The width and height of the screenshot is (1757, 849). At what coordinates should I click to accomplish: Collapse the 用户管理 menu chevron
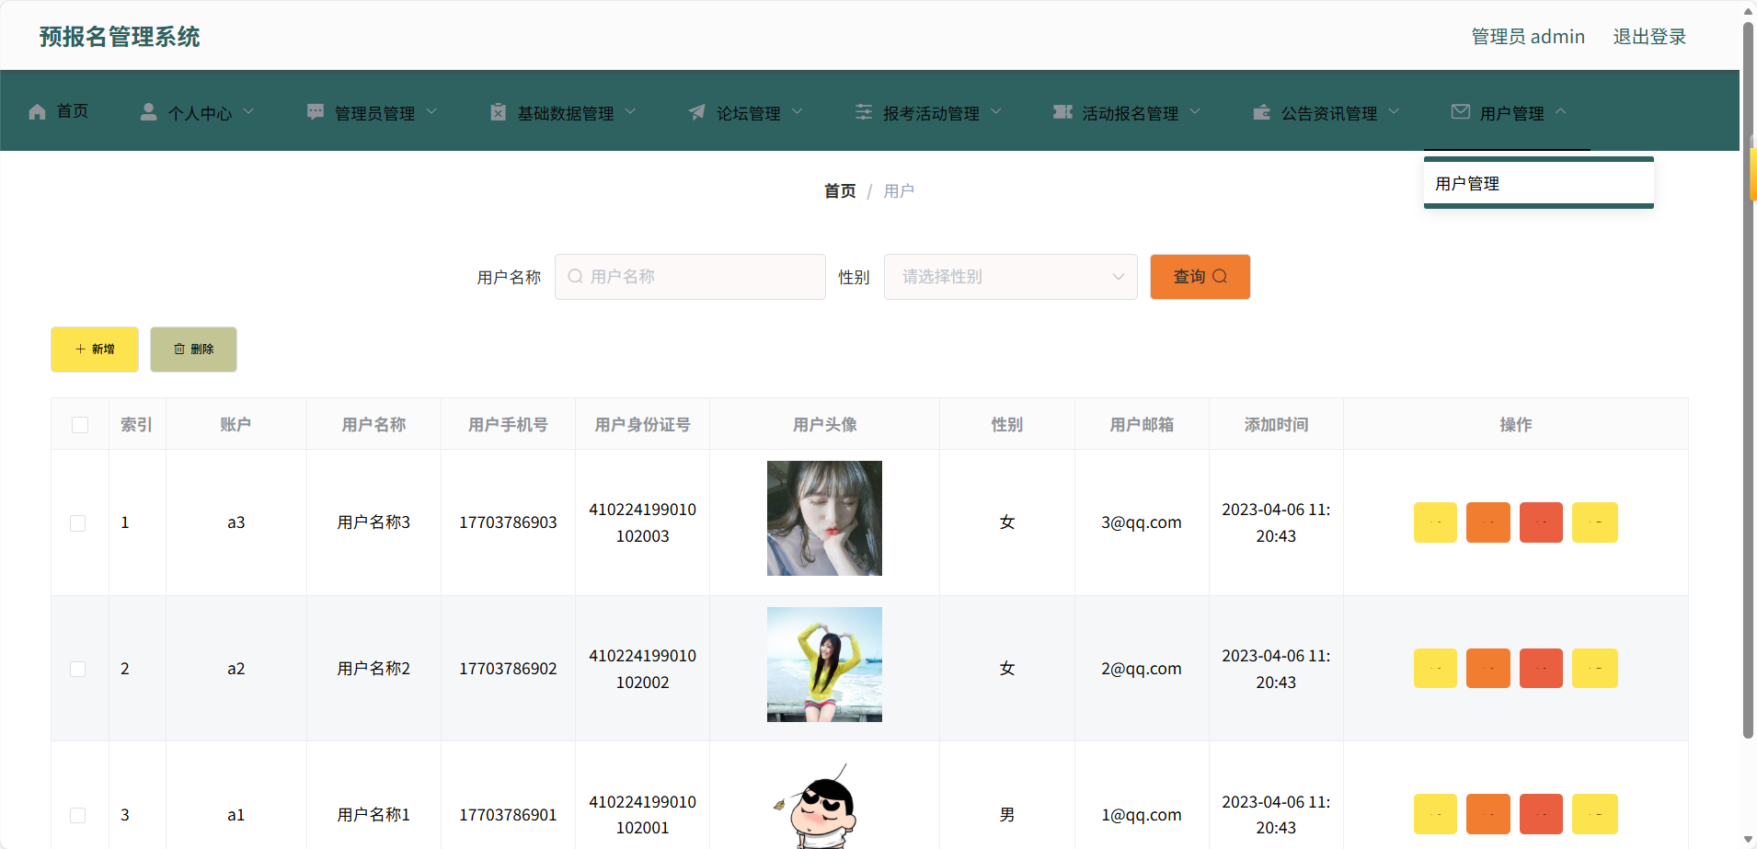pos(1560,112)
